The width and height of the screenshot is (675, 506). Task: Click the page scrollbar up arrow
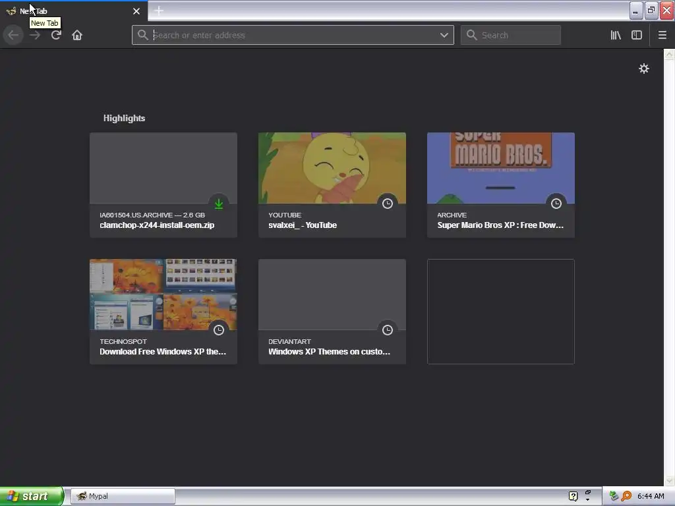[669, 54]
